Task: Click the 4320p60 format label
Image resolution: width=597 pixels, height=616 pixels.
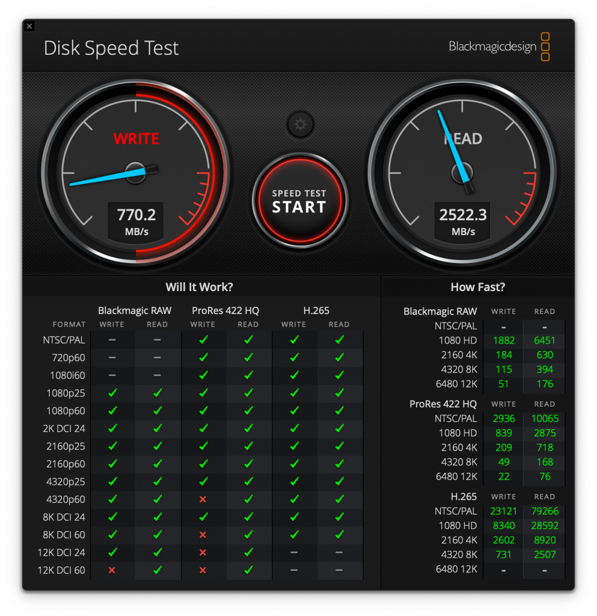Action: (66, 499)
